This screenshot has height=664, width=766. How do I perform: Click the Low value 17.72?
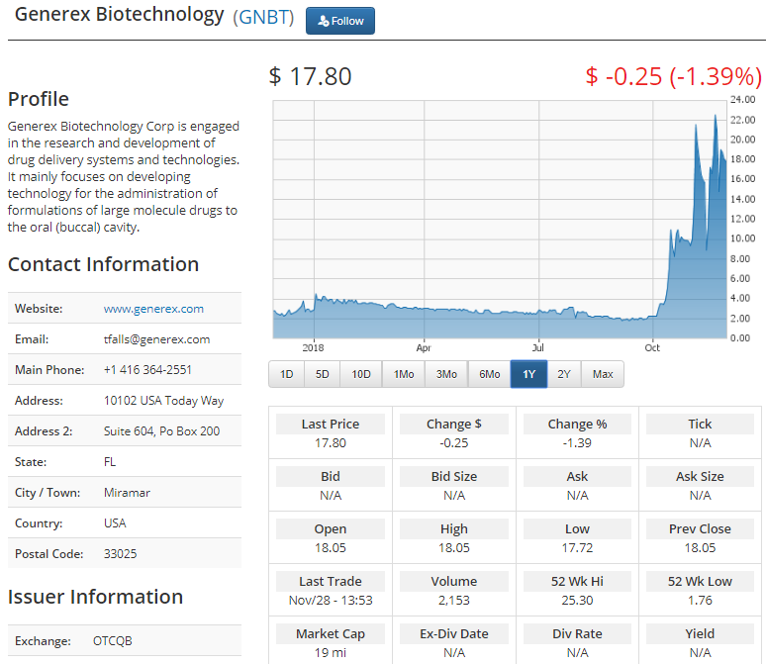pyautogui.click(x=577, y=547)
